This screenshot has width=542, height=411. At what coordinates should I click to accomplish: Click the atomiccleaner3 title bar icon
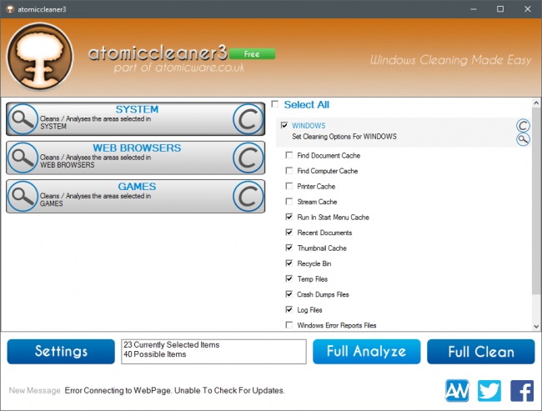coord(10,9)
